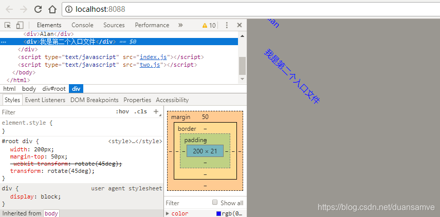440x217 pixels.
Task: Select the div breadcrumb item
Action: 76,89
